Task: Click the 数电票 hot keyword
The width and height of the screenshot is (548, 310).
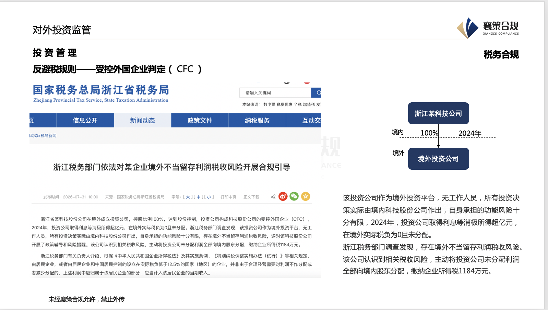Action: click(269, 104)
